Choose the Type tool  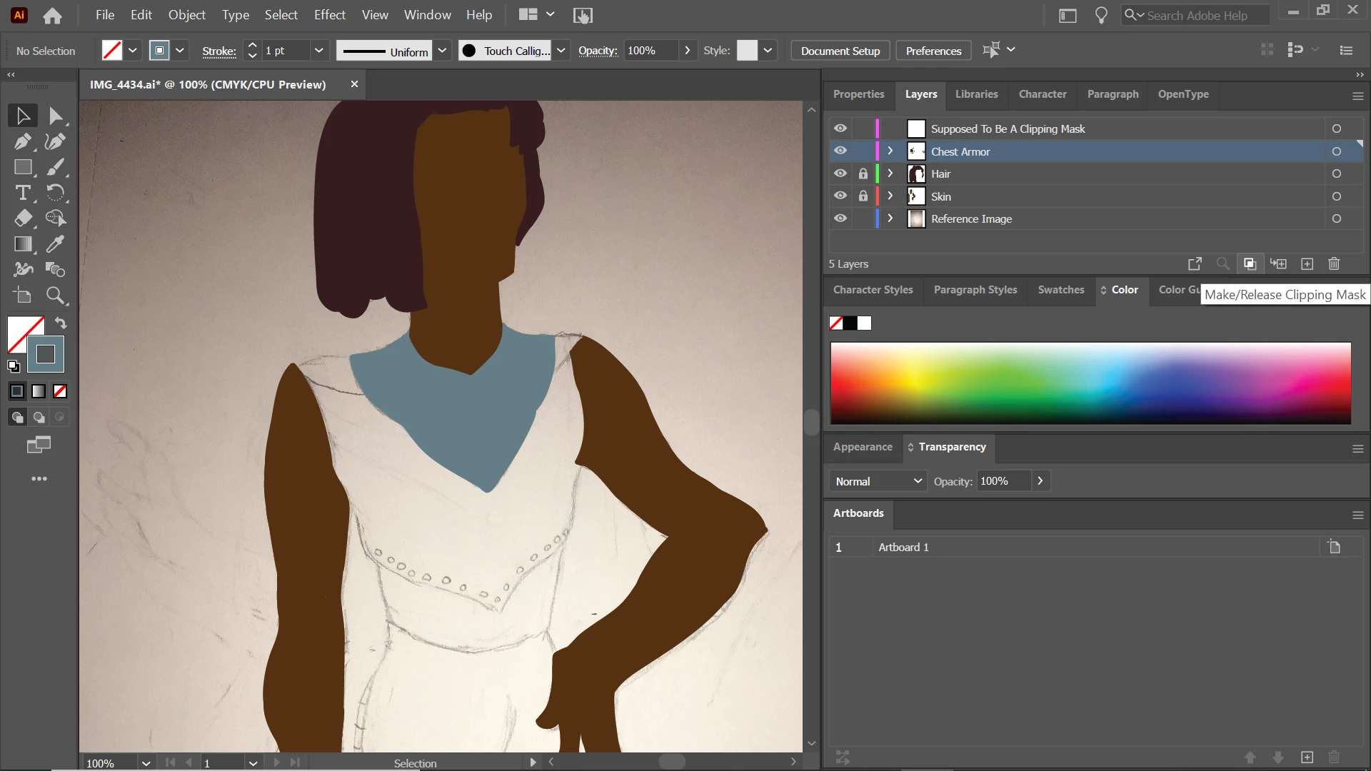coord(23,193)
